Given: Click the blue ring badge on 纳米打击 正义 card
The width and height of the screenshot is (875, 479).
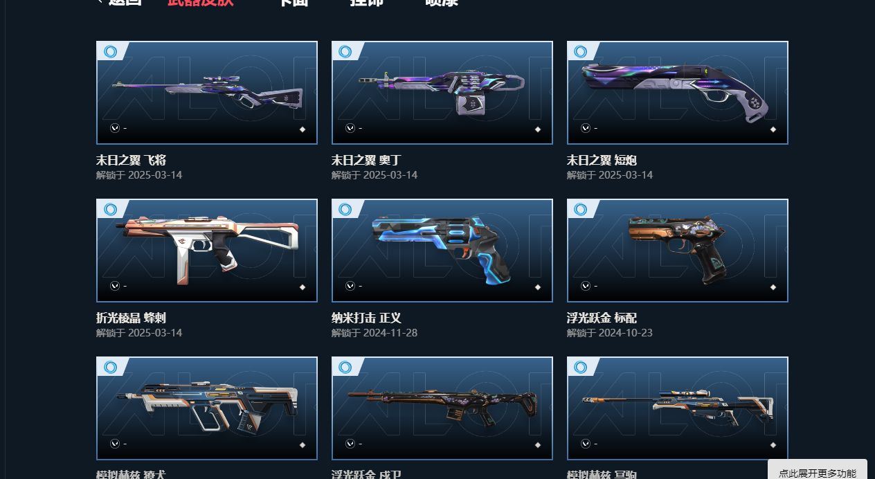Looking at the screenshot, I should coord(345,209).
